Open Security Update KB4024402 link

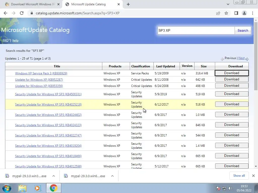tap(48, 115)
